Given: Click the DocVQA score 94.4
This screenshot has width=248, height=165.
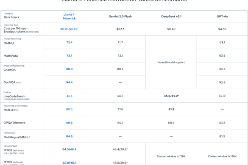Looking at the screenshot, I should pos(69,82).
